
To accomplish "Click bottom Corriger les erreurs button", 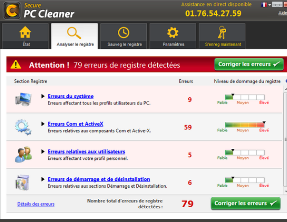I will [246, 203].
